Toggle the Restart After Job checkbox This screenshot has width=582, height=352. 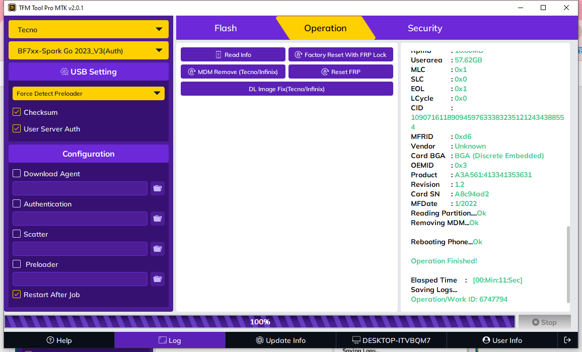point(17,295)
